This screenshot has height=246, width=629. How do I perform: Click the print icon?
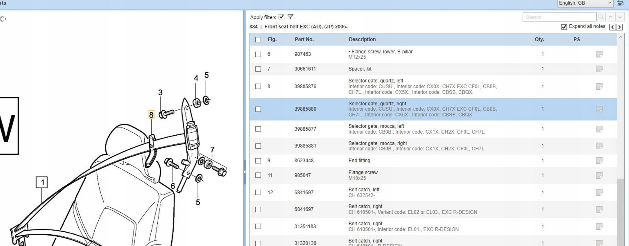[620, 3]
